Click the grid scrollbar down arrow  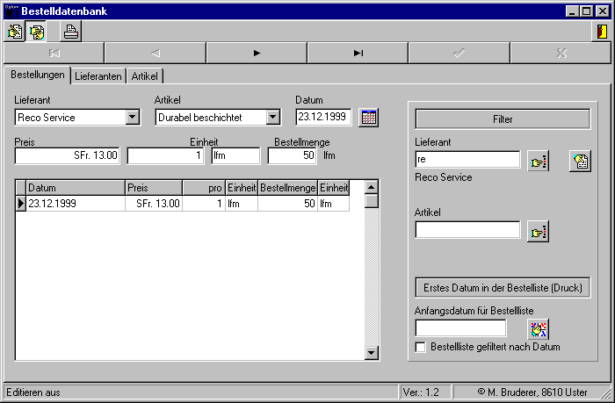[x=371, y=353]
